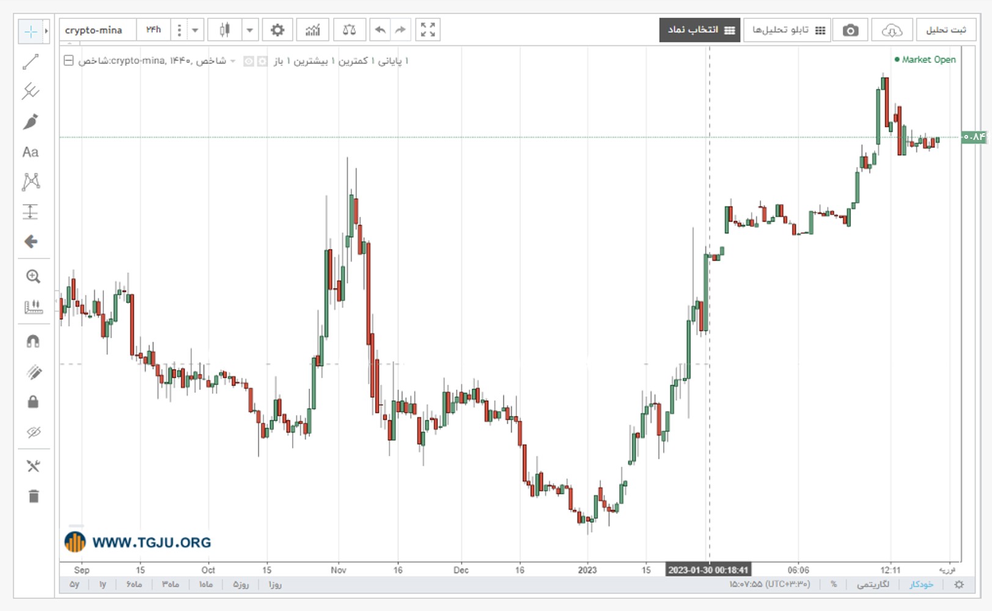The height and width of the screenshot is (611, 992).
Task: Toggle logarithmic scale لگاریتمی
Action: (873, 584)
